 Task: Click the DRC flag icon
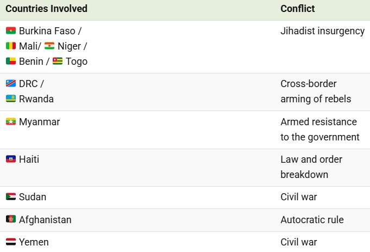click(x=11, y=84)
